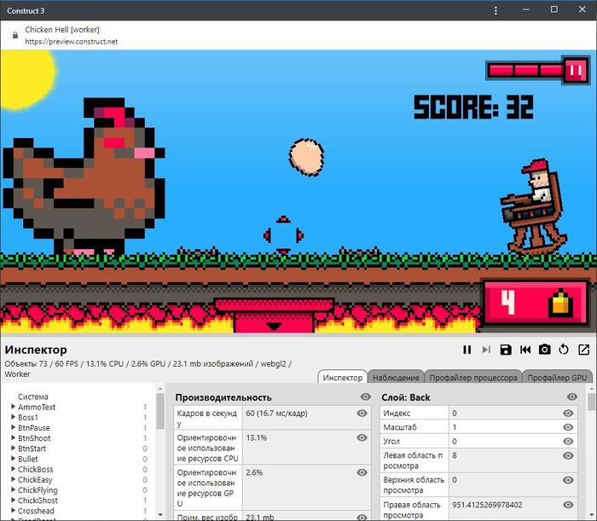The image size is (597, 521).
Task: Select Система in the object list
Action: click(x=32, y=397)
